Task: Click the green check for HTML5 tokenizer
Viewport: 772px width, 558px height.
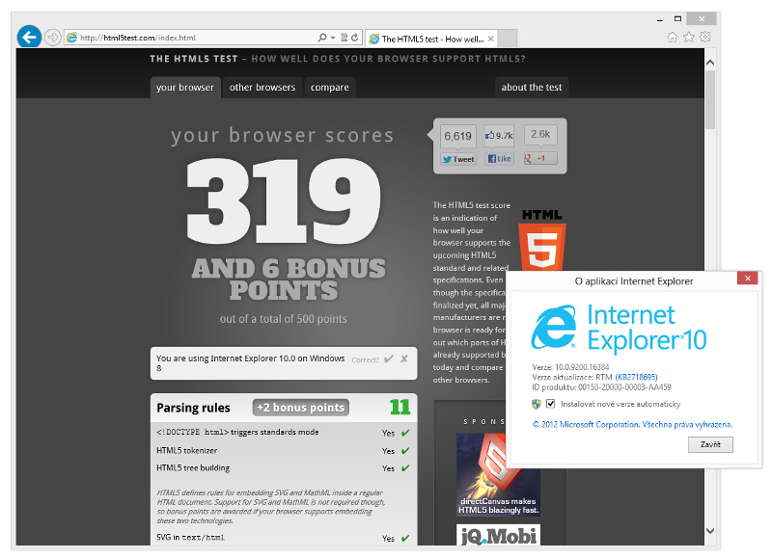Action: pos(405,451)
